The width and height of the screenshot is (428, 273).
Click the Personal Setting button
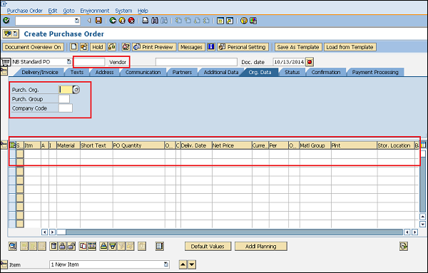pos(243,47)
